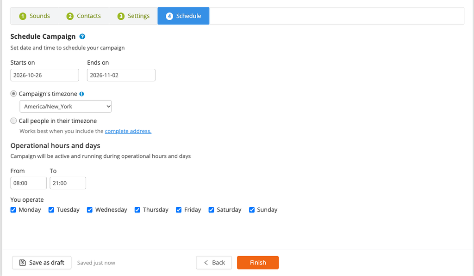Click the Starts on date field
This screenshot has width=474, height=276.
45,75
